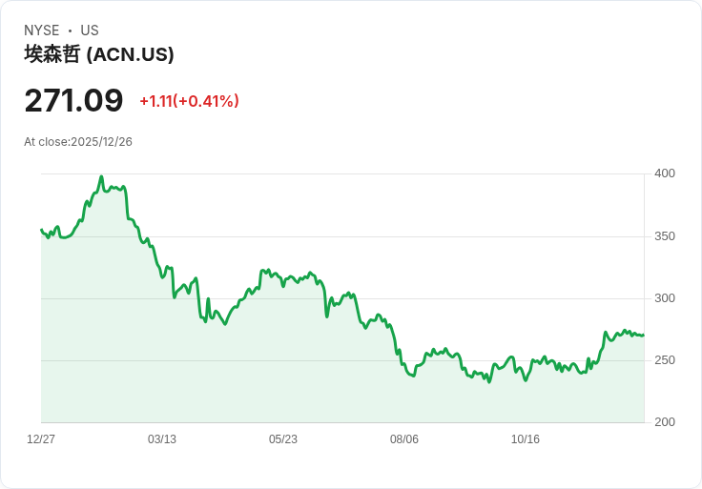Click the 03/13 x-axis date label
The image size is (702, 489).
pyautogui.click(x=162, y=439)
